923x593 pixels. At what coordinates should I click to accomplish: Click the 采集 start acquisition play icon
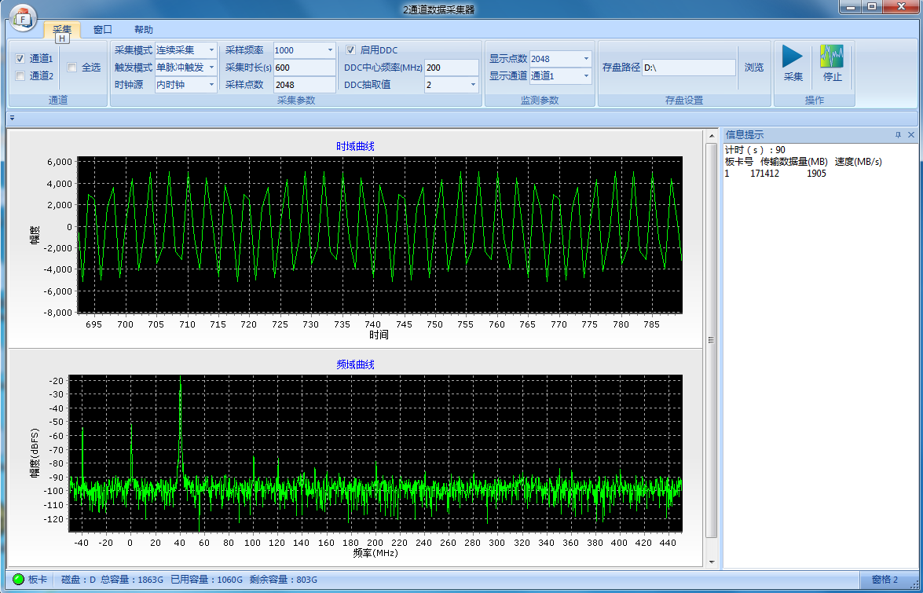(793, 57)
